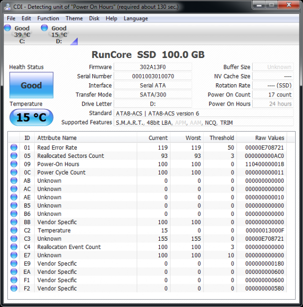Click status orb on Reallocated Sectors Count row
The image size is (303, 307).
(14, 155)
